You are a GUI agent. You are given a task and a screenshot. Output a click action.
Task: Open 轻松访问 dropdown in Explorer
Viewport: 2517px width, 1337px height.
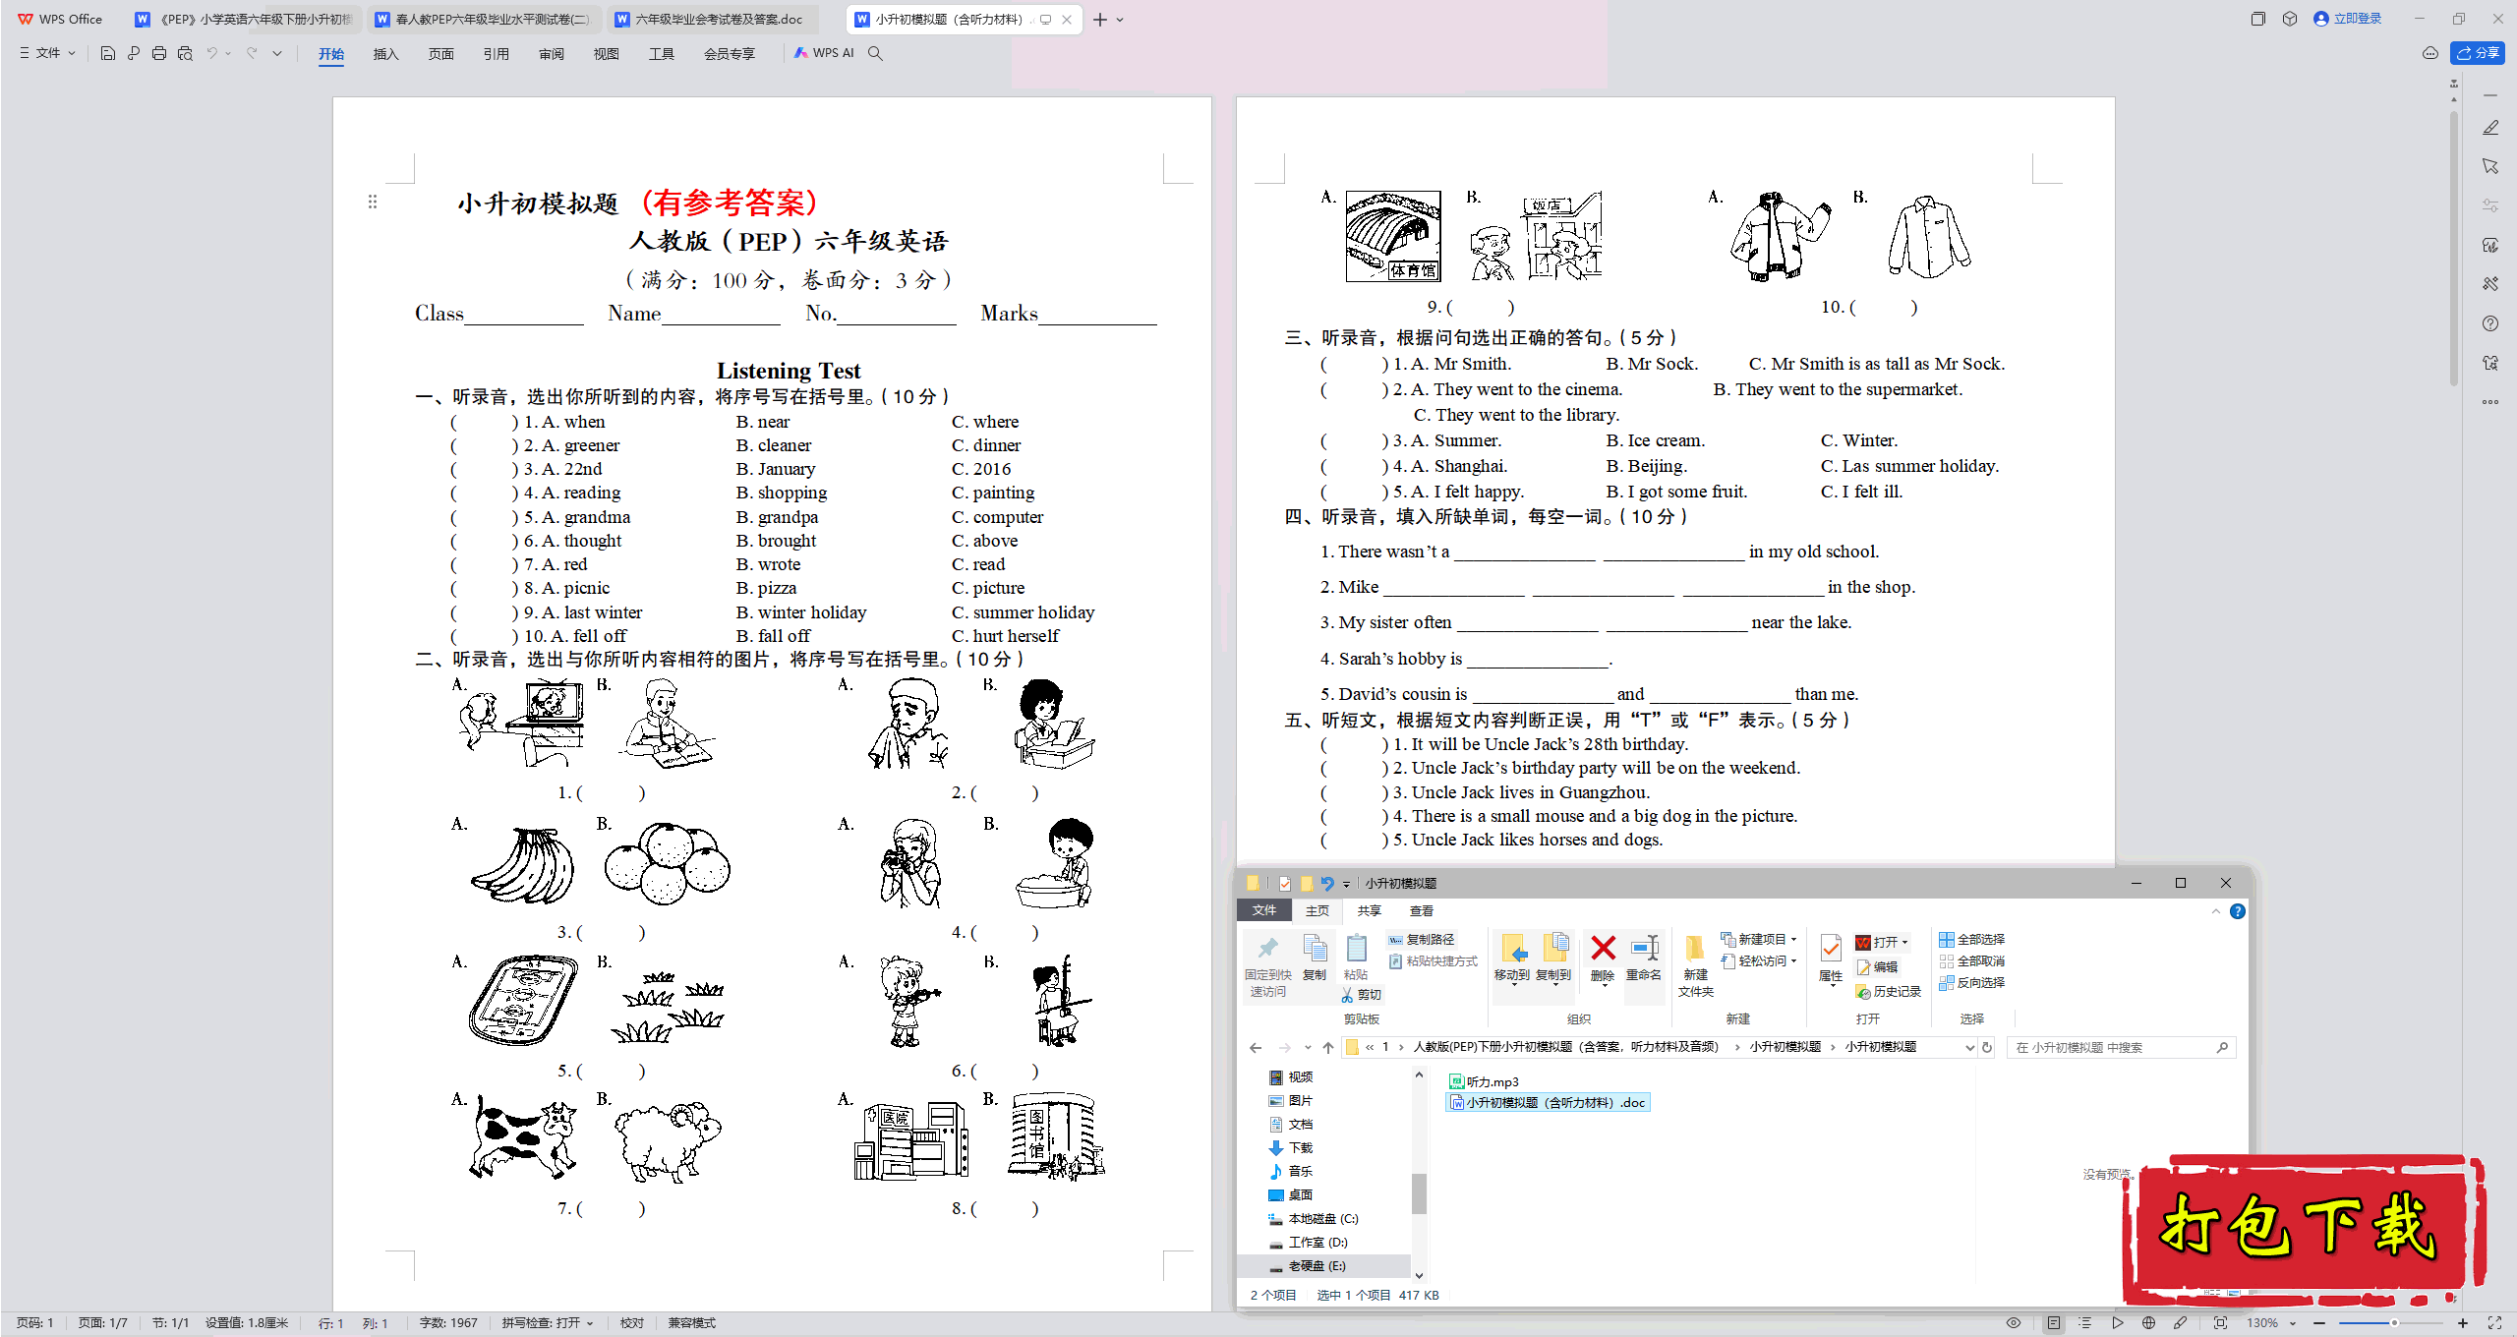(1760, 961)
